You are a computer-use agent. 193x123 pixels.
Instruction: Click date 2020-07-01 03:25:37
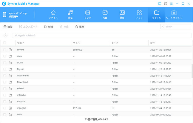click(x=161, y=56)
